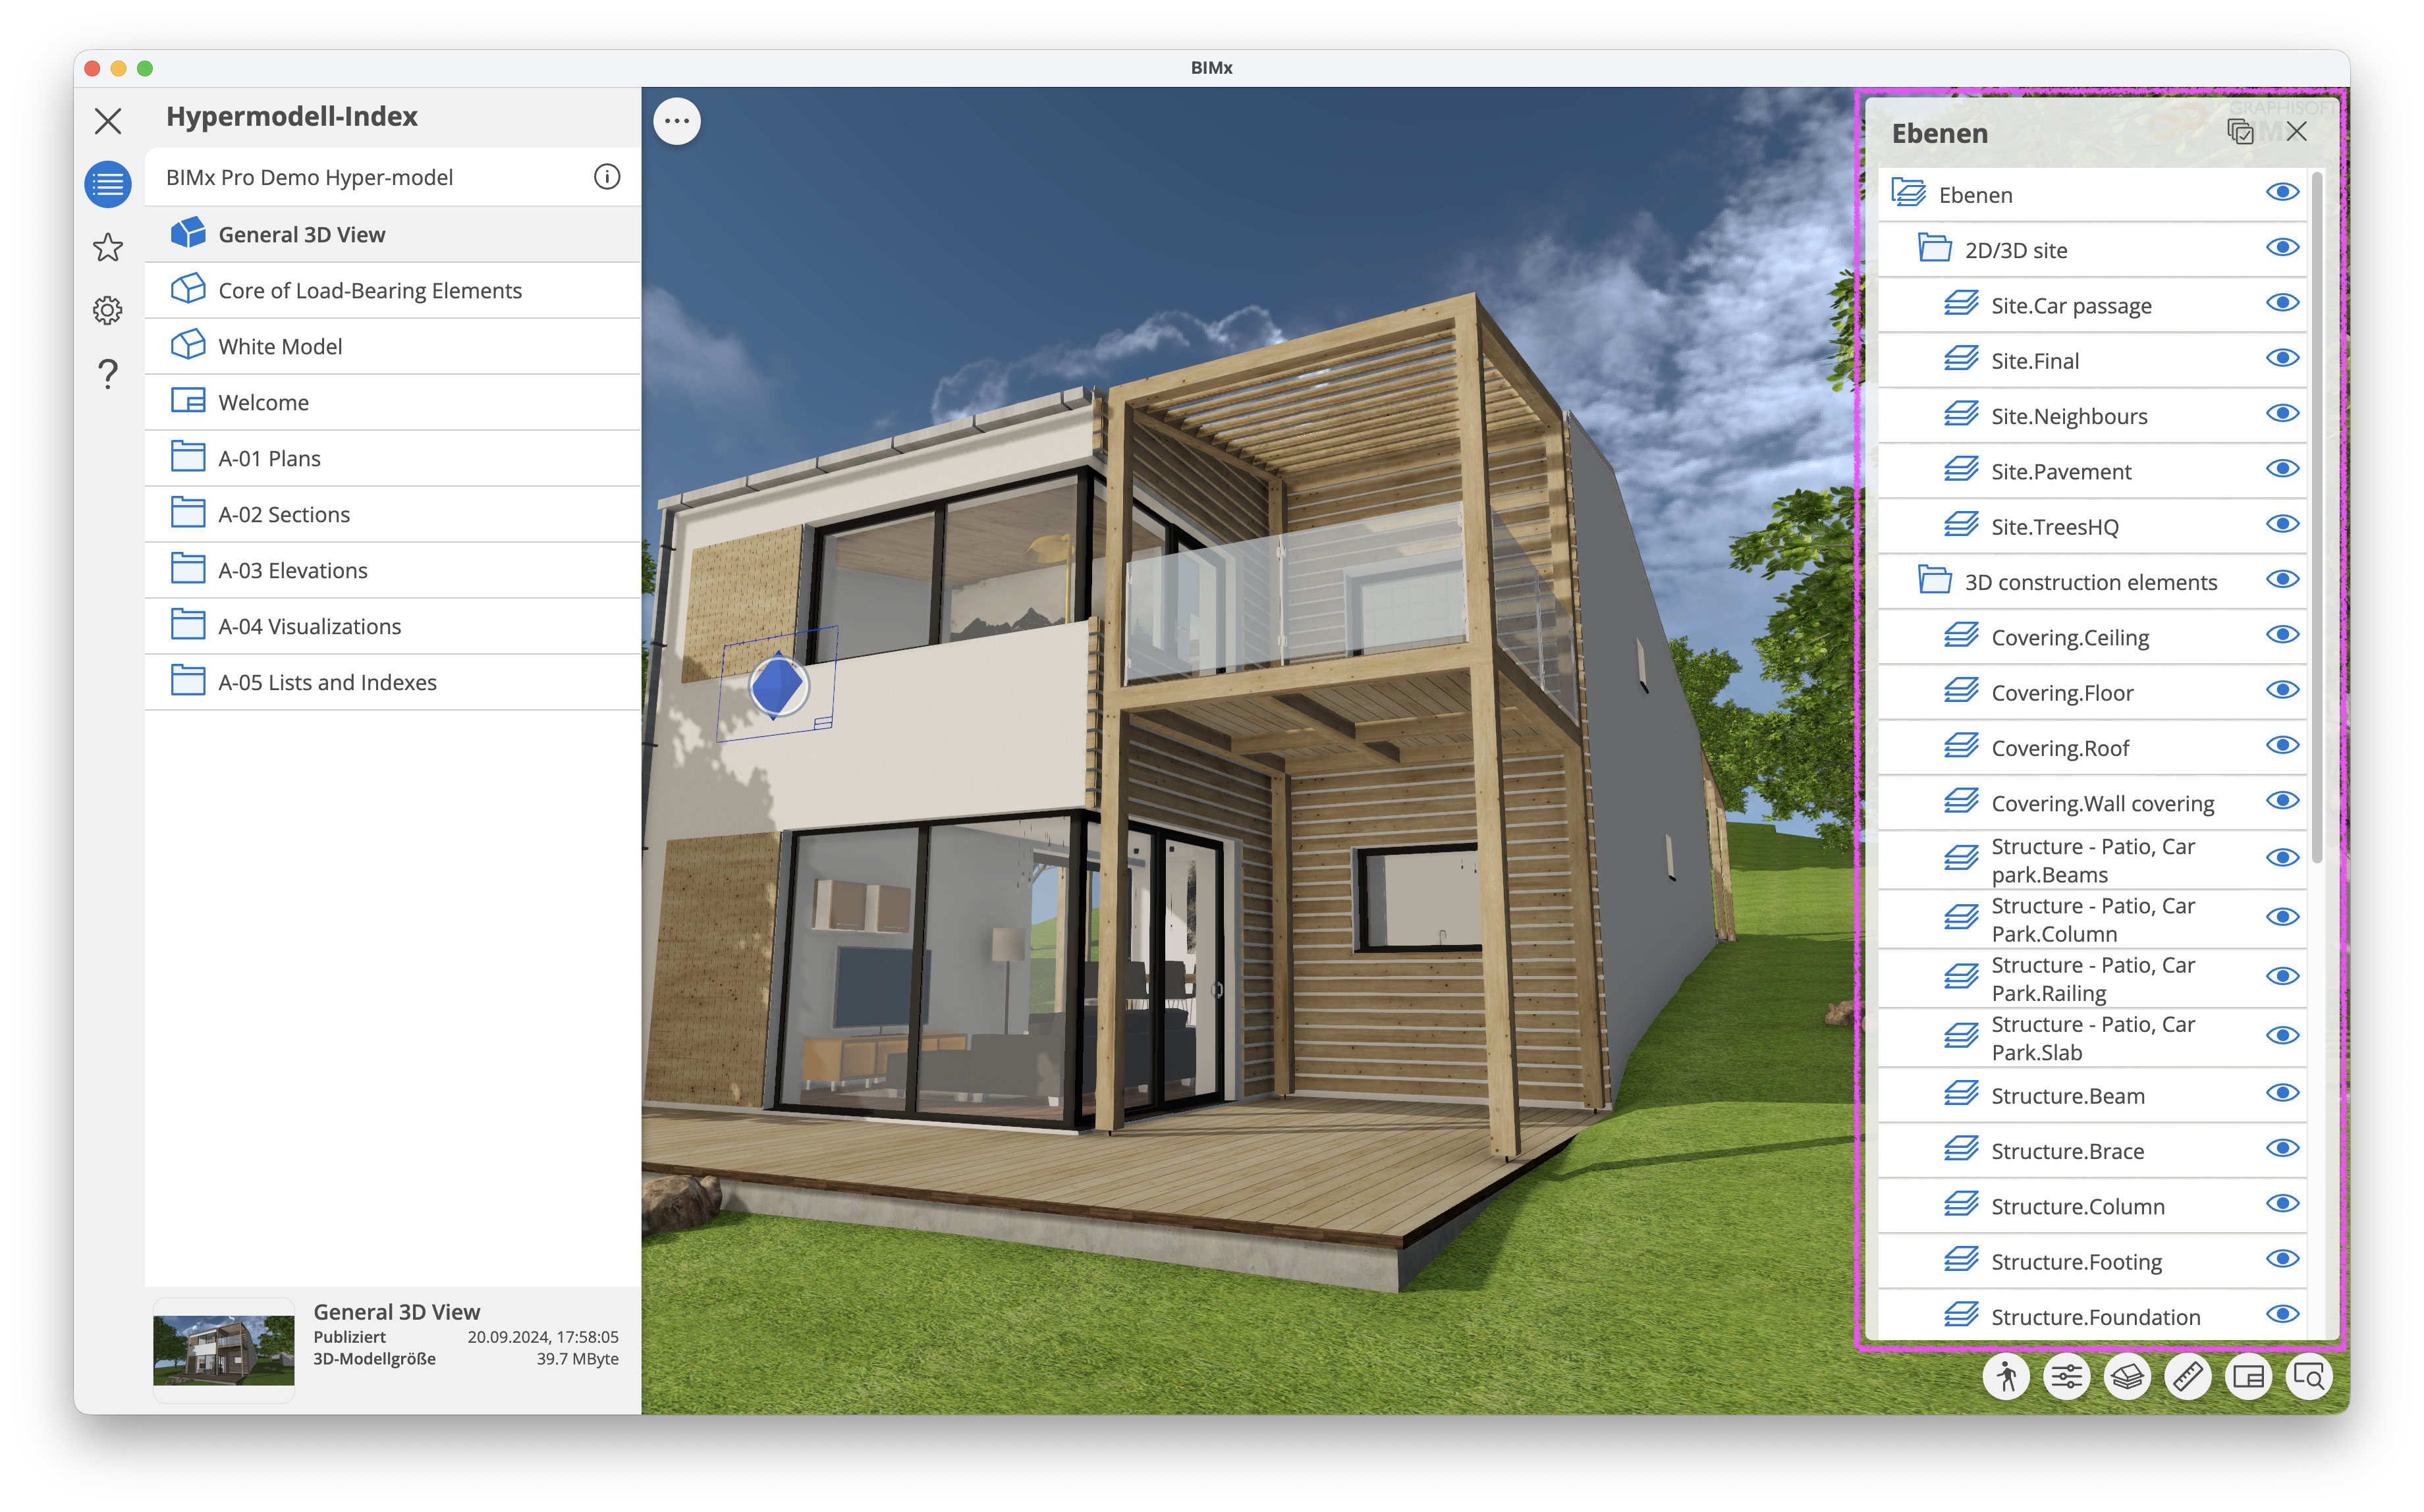Hide the 2D/3D site folder
2424x1512 pixels.
pos(2282,248)
